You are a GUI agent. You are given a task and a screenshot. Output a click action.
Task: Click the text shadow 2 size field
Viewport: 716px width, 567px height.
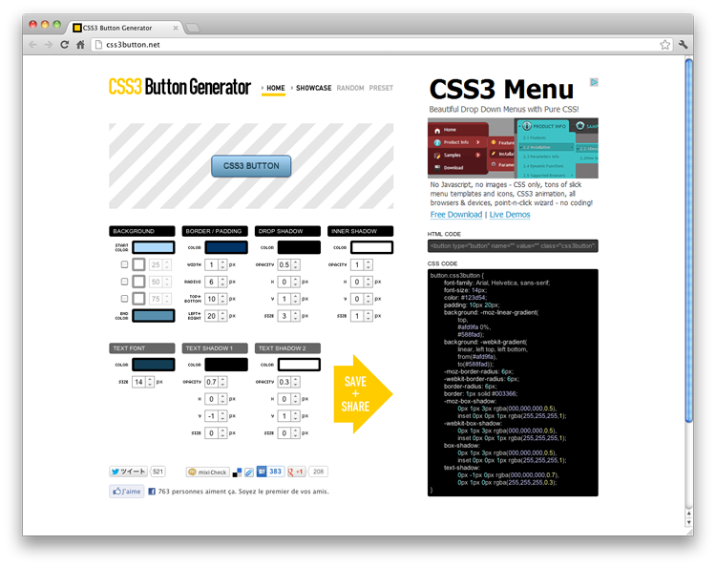[284, 433]
